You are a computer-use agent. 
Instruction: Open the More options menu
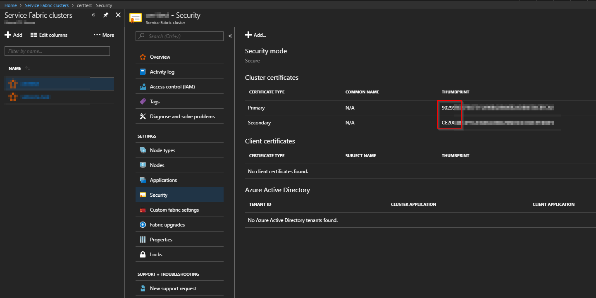[x=104, y=35]
